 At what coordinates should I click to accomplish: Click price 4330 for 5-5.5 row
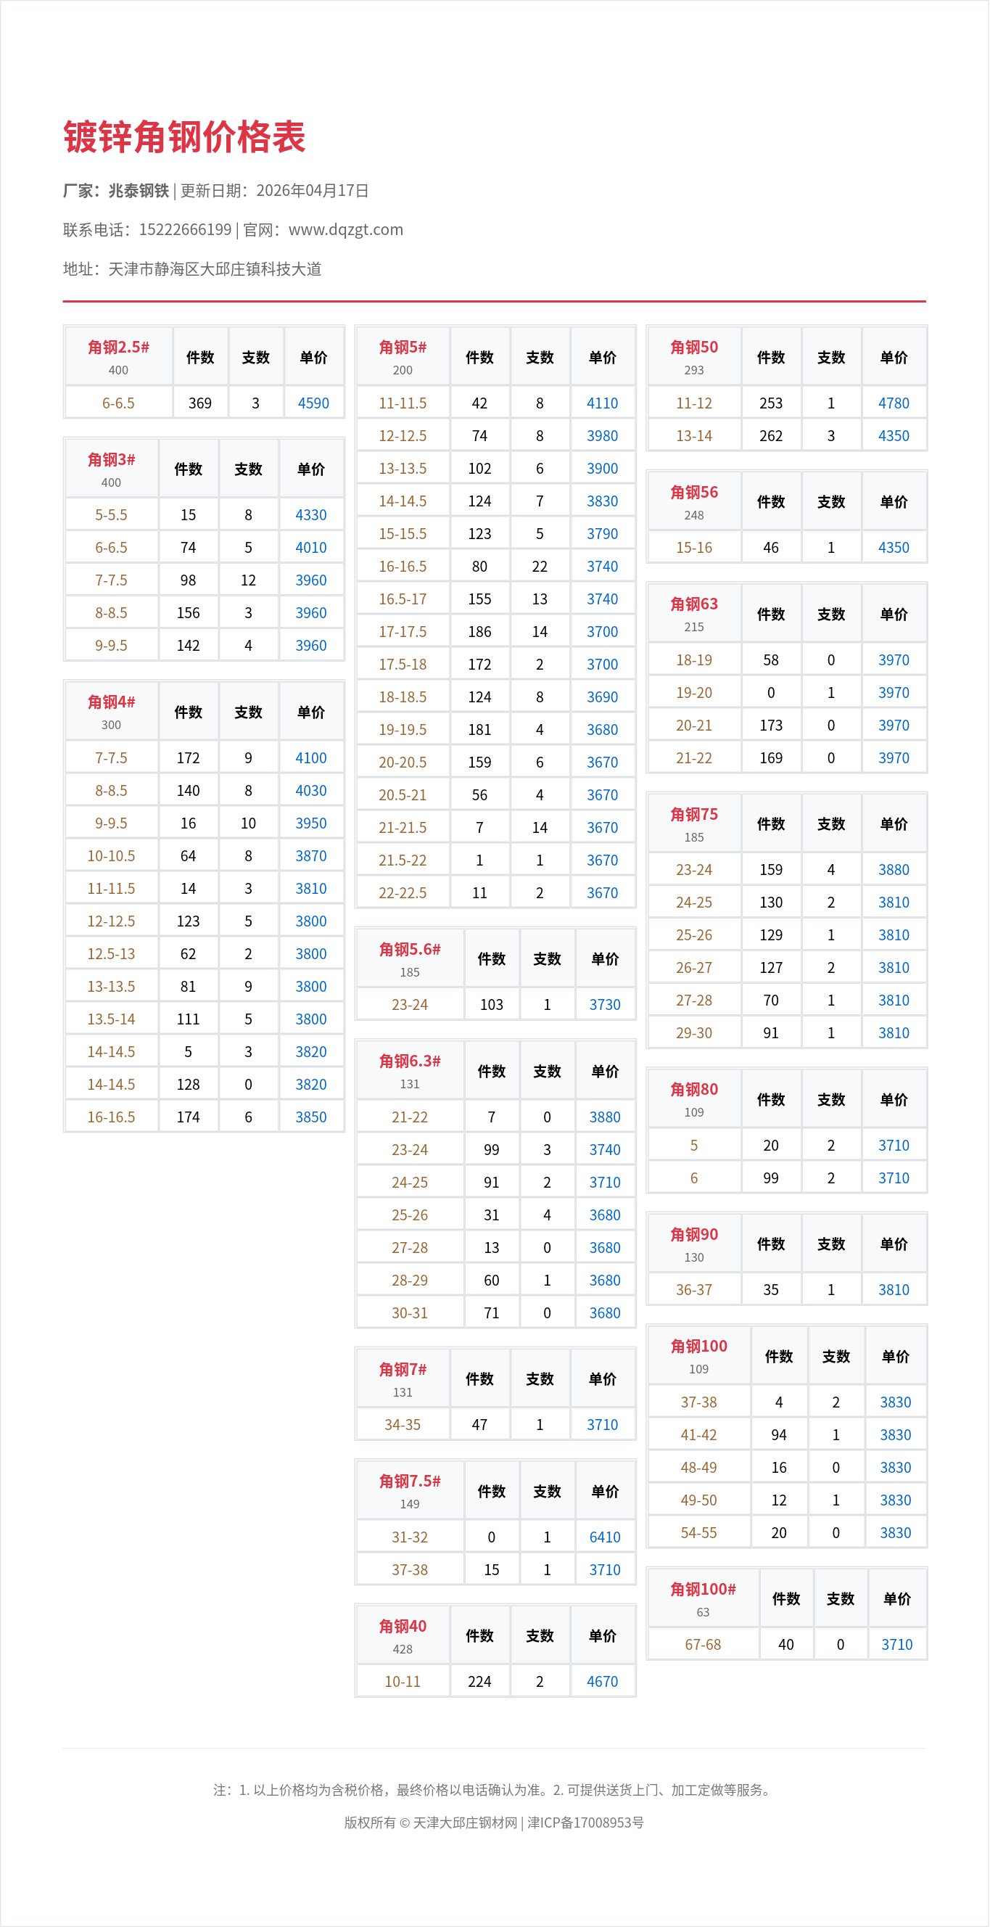point(311,514)
